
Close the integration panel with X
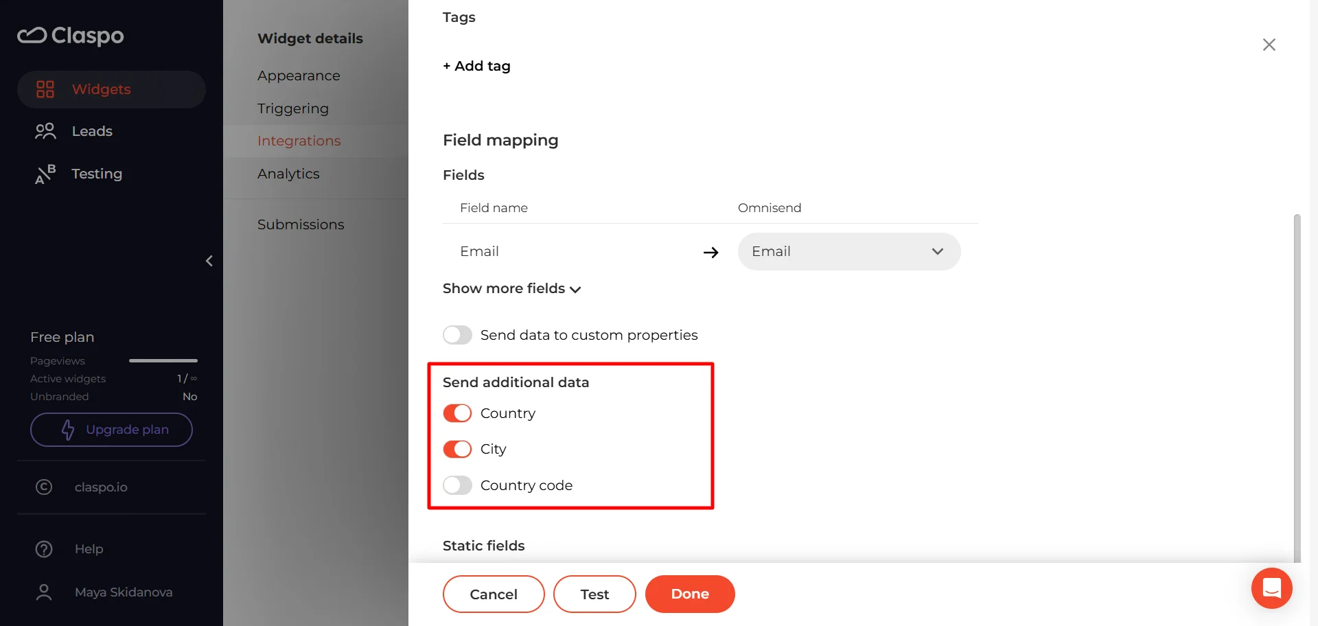click(x=1269, y=45)
